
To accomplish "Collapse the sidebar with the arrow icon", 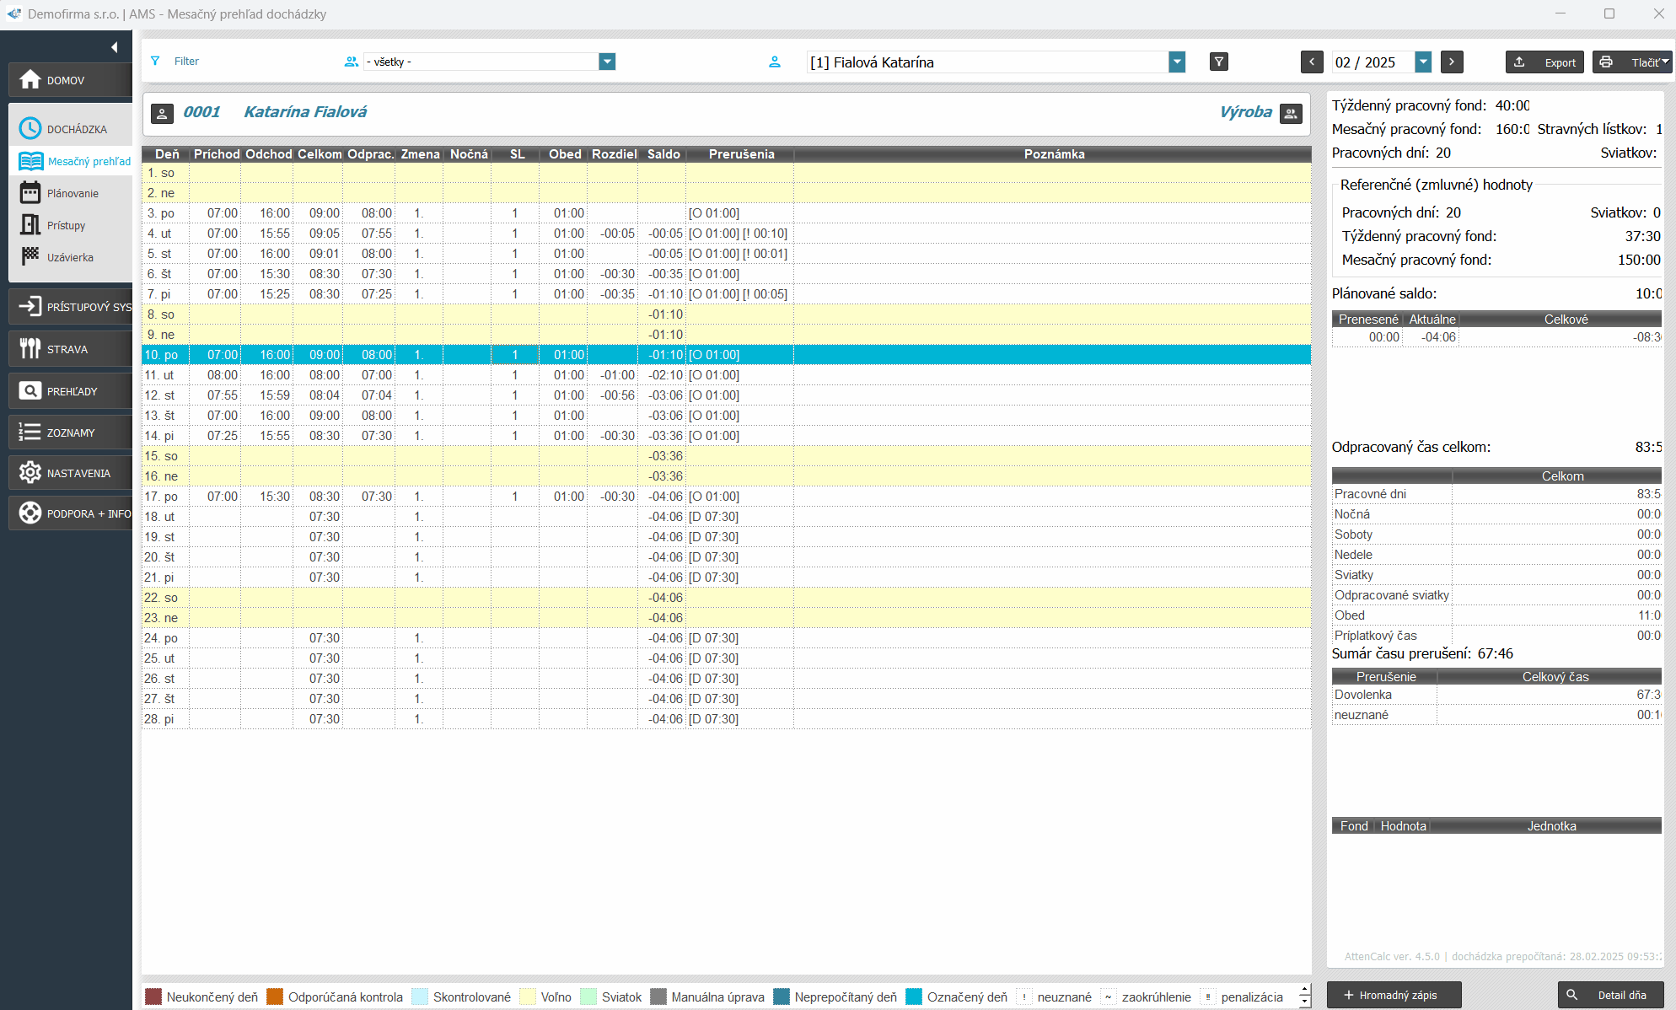I will (x=114, y=47).
